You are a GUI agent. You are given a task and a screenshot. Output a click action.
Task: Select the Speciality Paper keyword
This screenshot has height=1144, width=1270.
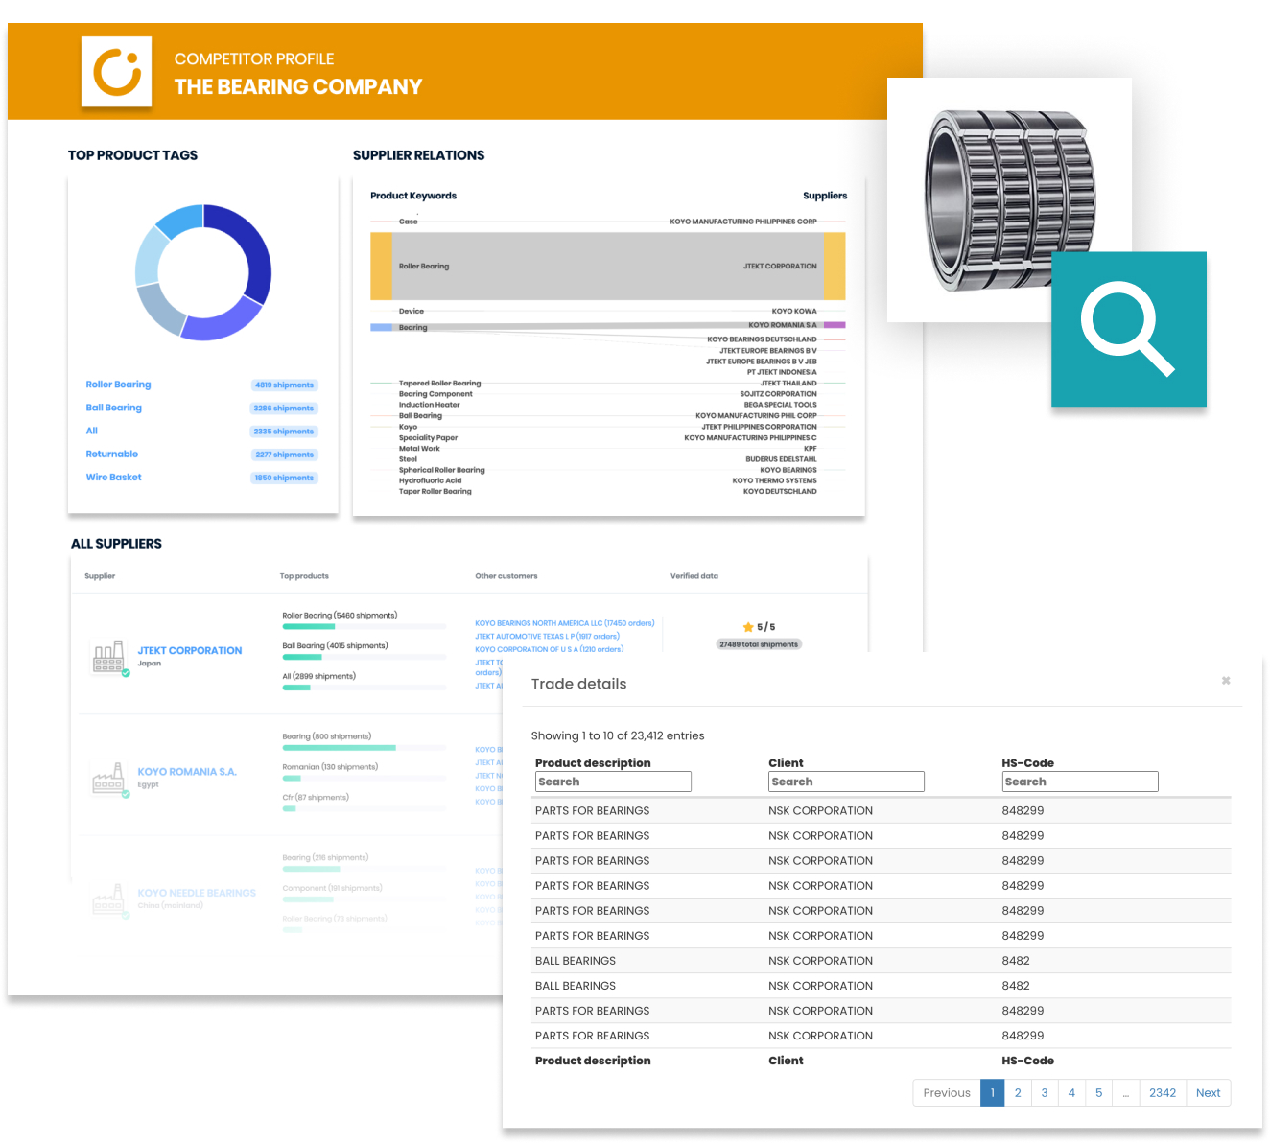click(428, 437)
